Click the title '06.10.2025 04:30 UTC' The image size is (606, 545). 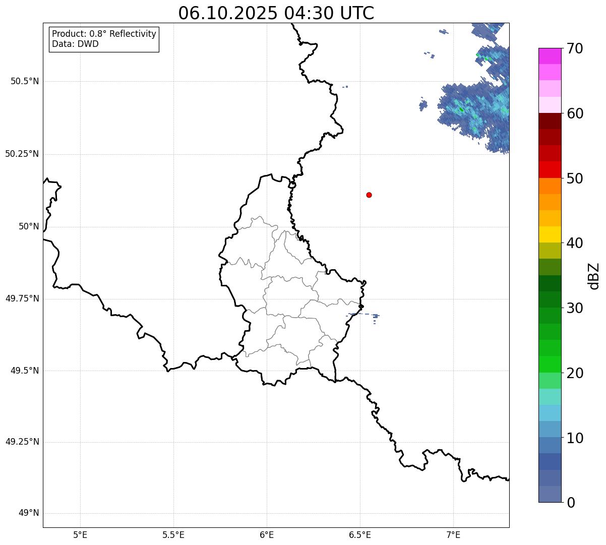(276, 13)
